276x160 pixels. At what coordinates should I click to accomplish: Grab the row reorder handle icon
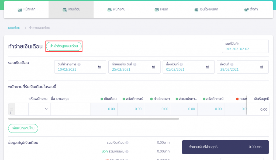pos(11,109)
